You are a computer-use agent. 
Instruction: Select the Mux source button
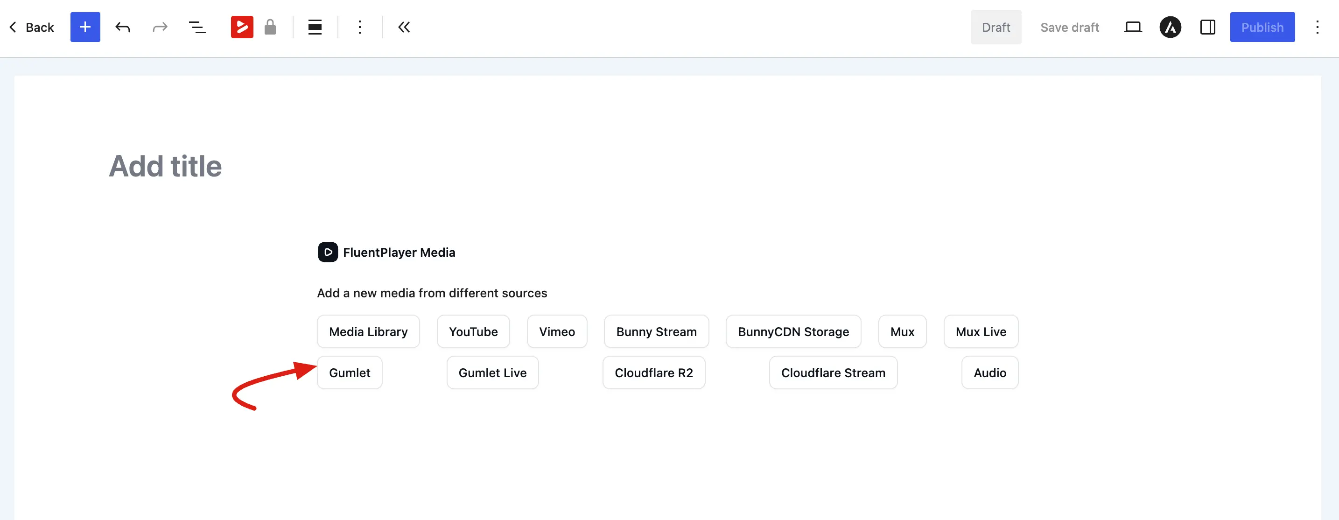(902, 331)
